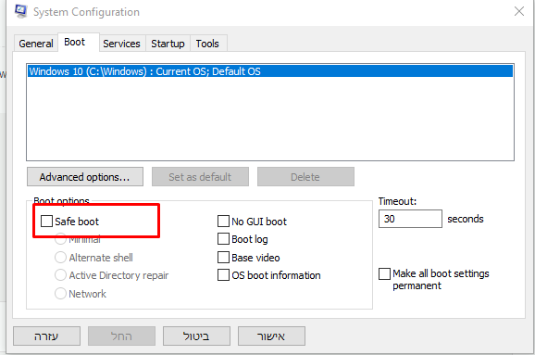Open Advanced options dialog
The image size is (535, 355).
pyautogui.click(x=85, y=177)
